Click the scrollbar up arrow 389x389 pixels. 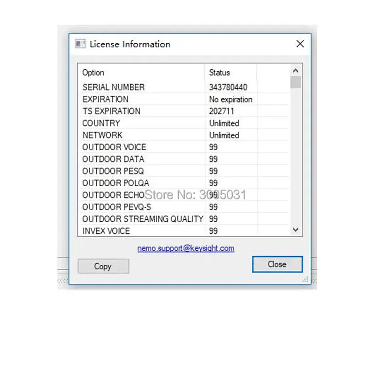coord(295,71)
